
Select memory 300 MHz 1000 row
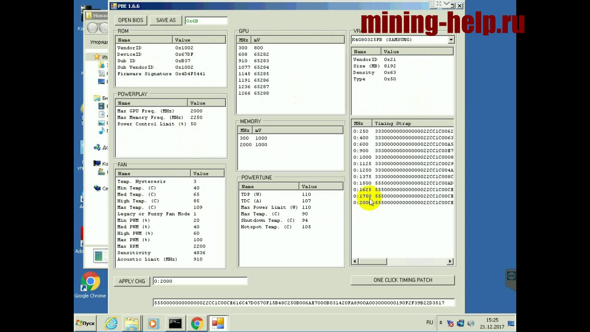(x=290, y=138)
